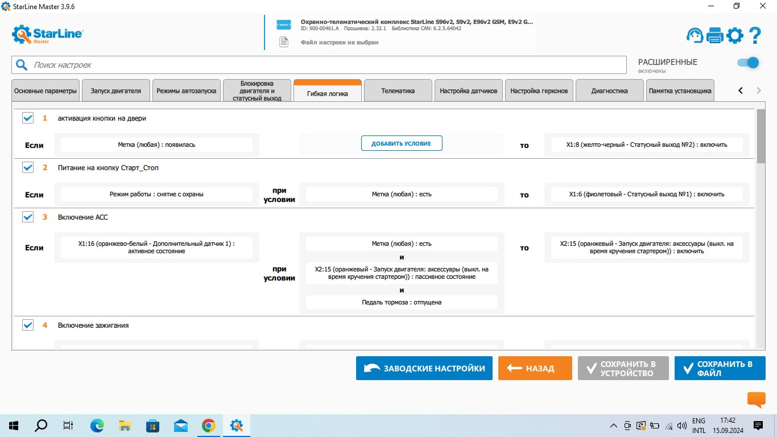Click 'СОХРАНИТЬ В ФАЙЛ' button

click(x=720, y=368)
